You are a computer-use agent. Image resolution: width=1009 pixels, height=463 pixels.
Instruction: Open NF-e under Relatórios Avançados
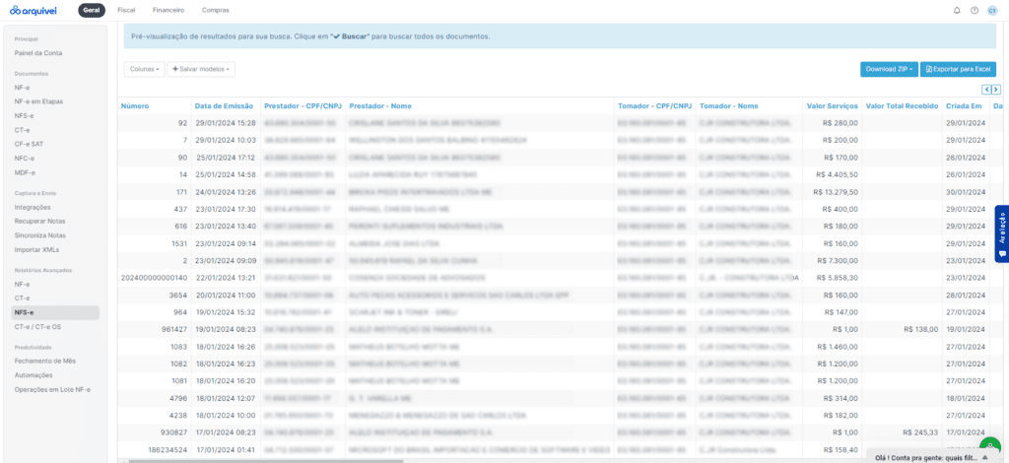pos(23,285)
